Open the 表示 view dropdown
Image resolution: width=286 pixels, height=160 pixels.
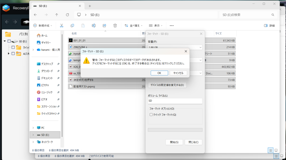[x=156, y=26]
